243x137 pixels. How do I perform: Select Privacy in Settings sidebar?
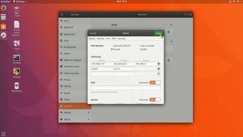[75, 80]
